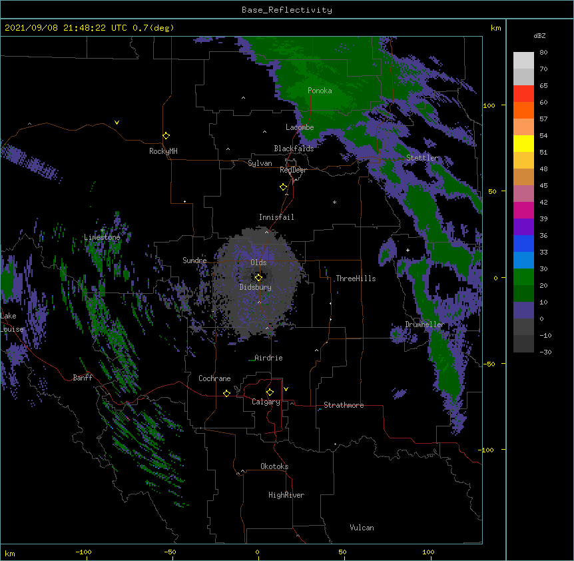Click the Cochrane city label

tap(214, 378)
